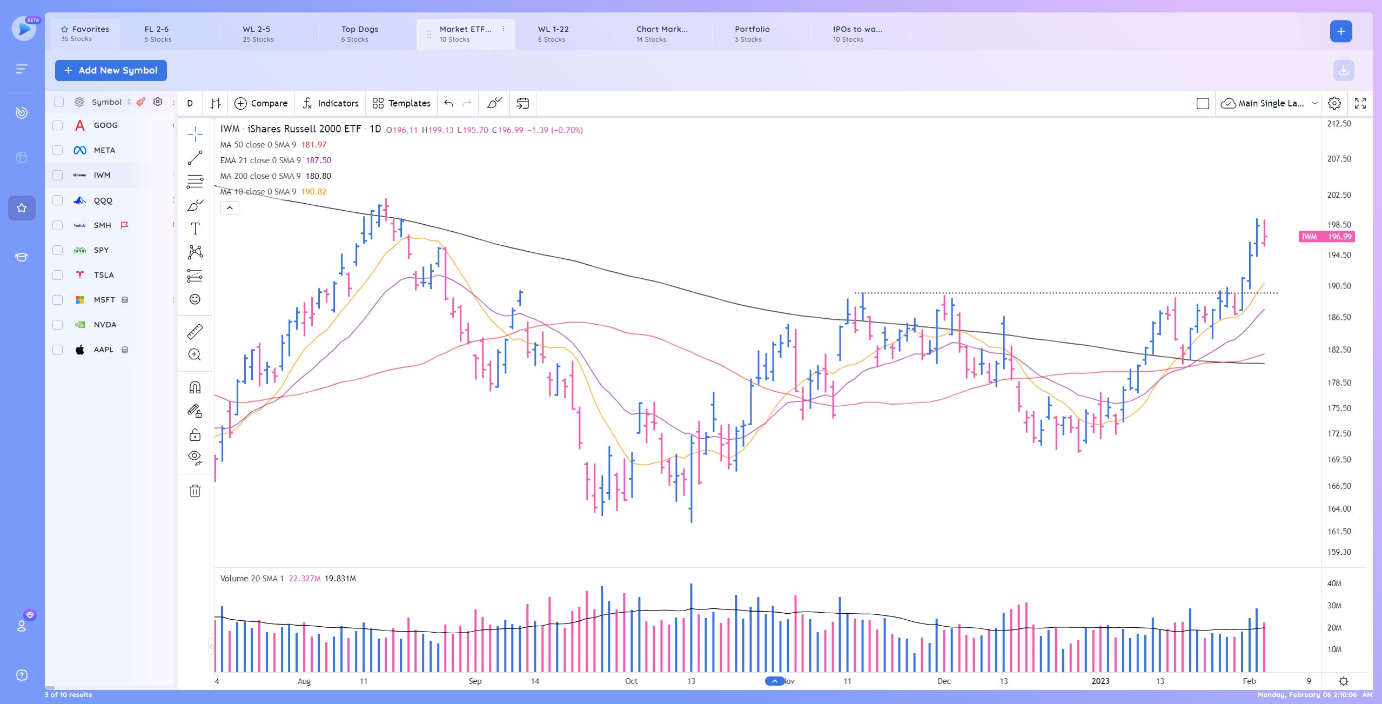Check the SPY row checkbox
This screenshot has width=1382, height=704.
57,250
